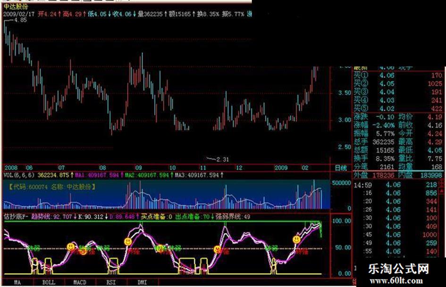Image resolution: width=446 pixels, height=287 pixels.
Task: Click the 估抄底F- indicator name
Action: coord(16,217)
